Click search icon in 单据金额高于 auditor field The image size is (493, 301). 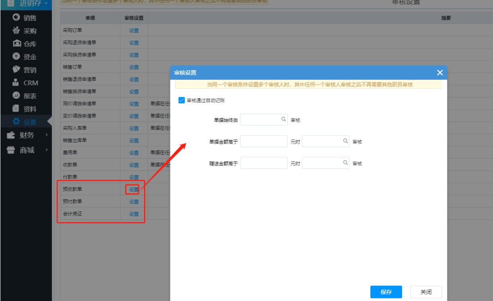click(x=345, y=141)
